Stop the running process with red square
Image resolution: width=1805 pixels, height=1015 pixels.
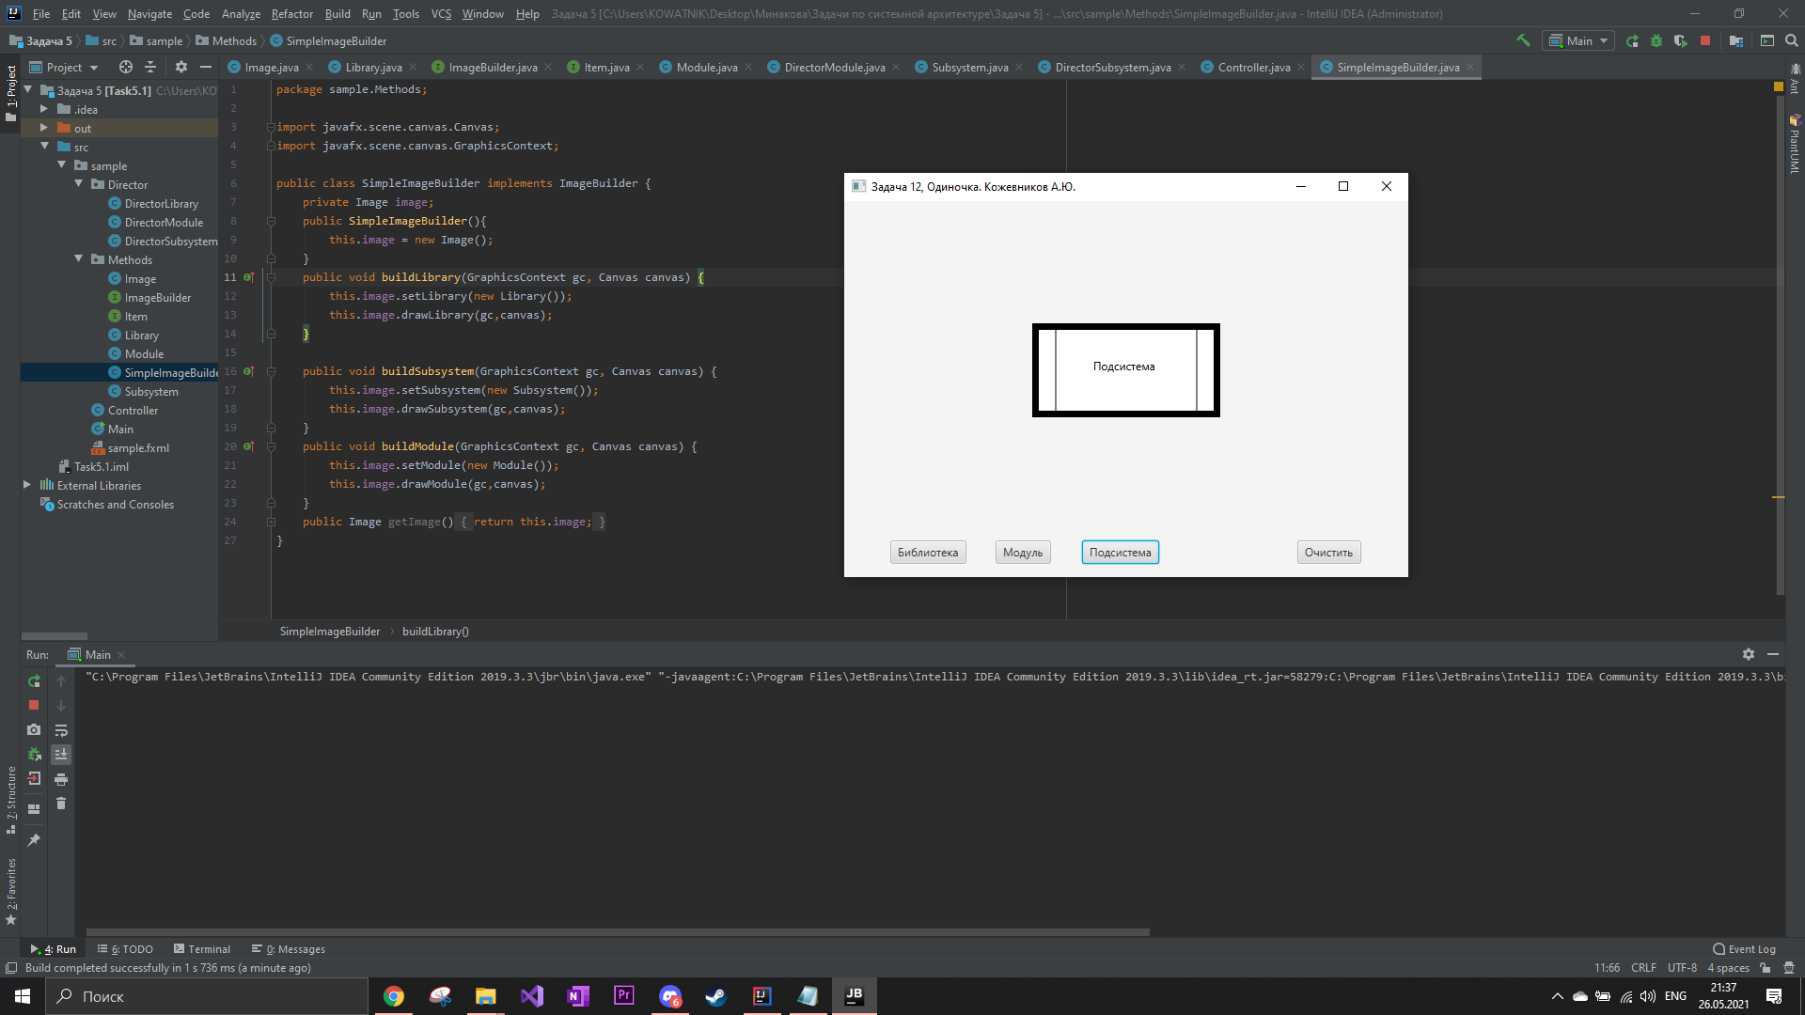coord(1706,40)
